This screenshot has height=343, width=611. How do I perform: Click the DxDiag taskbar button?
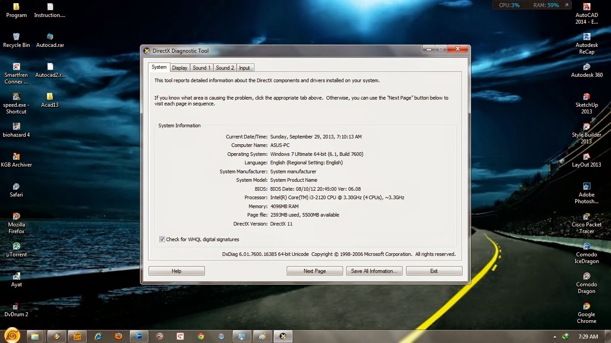[x=283, y=336]
